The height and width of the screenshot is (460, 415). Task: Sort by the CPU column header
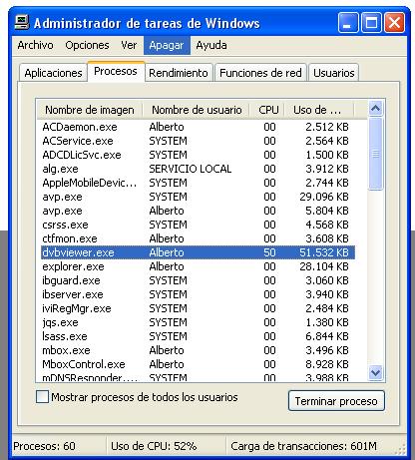point(267,110)
